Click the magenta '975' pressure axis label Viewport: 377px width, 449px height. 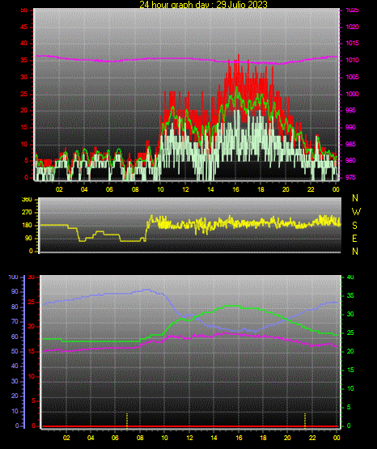351,177
